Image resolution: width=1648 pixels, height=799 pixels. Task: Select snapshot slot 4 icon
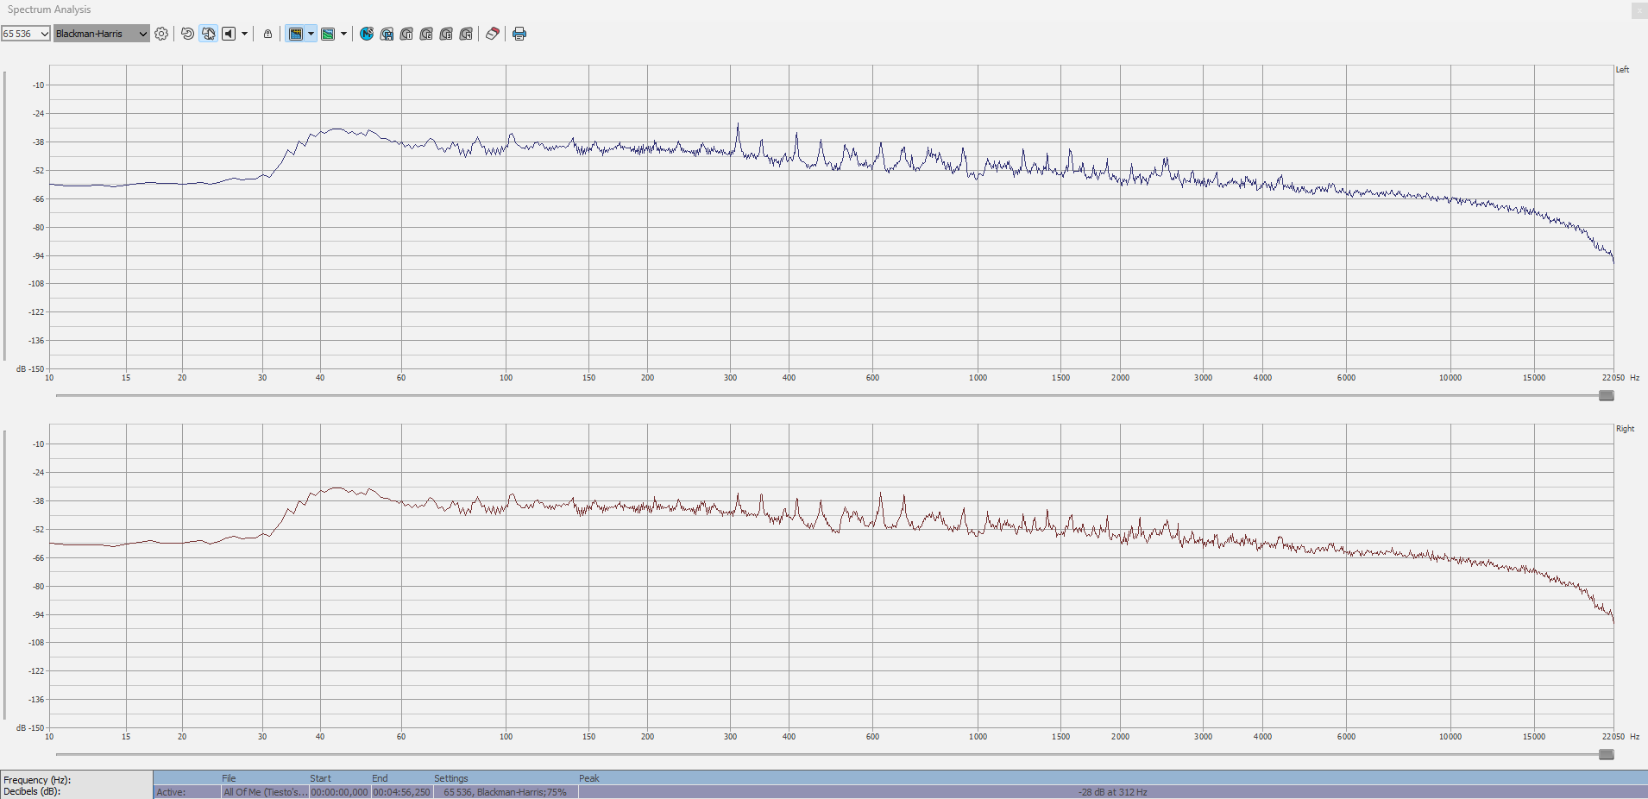point(466,34)
